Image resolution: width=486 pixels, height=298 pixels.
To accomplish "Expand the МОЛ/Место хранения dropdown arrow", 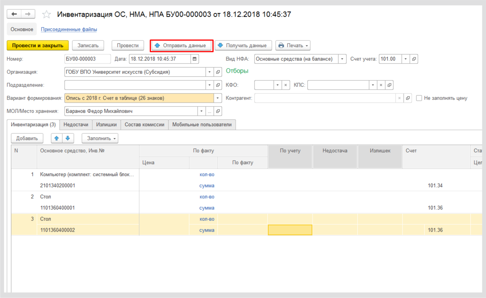I will (x=201, y=111).
